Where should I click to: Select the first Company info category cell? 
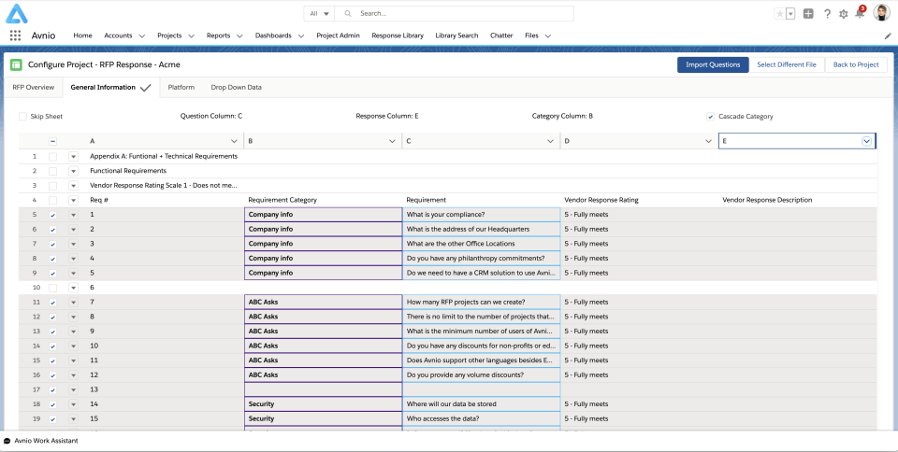(323, 215)
